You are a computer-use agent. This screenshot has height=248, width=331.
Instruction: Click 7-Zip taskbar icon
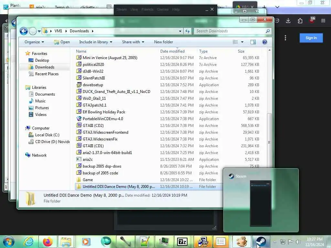182,242
